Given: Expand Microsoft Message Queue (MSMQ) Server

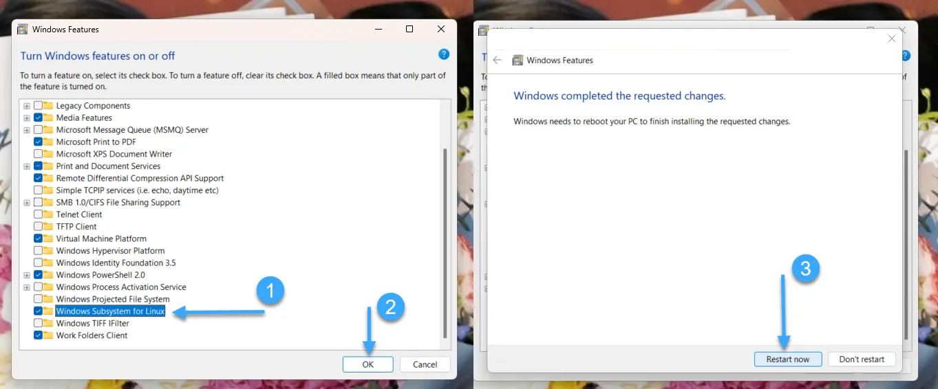Looking at the screenshot, I should coord(27,130).
